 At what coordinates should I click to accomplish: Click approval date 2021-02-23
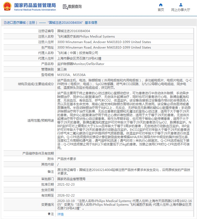click(66, 185)
